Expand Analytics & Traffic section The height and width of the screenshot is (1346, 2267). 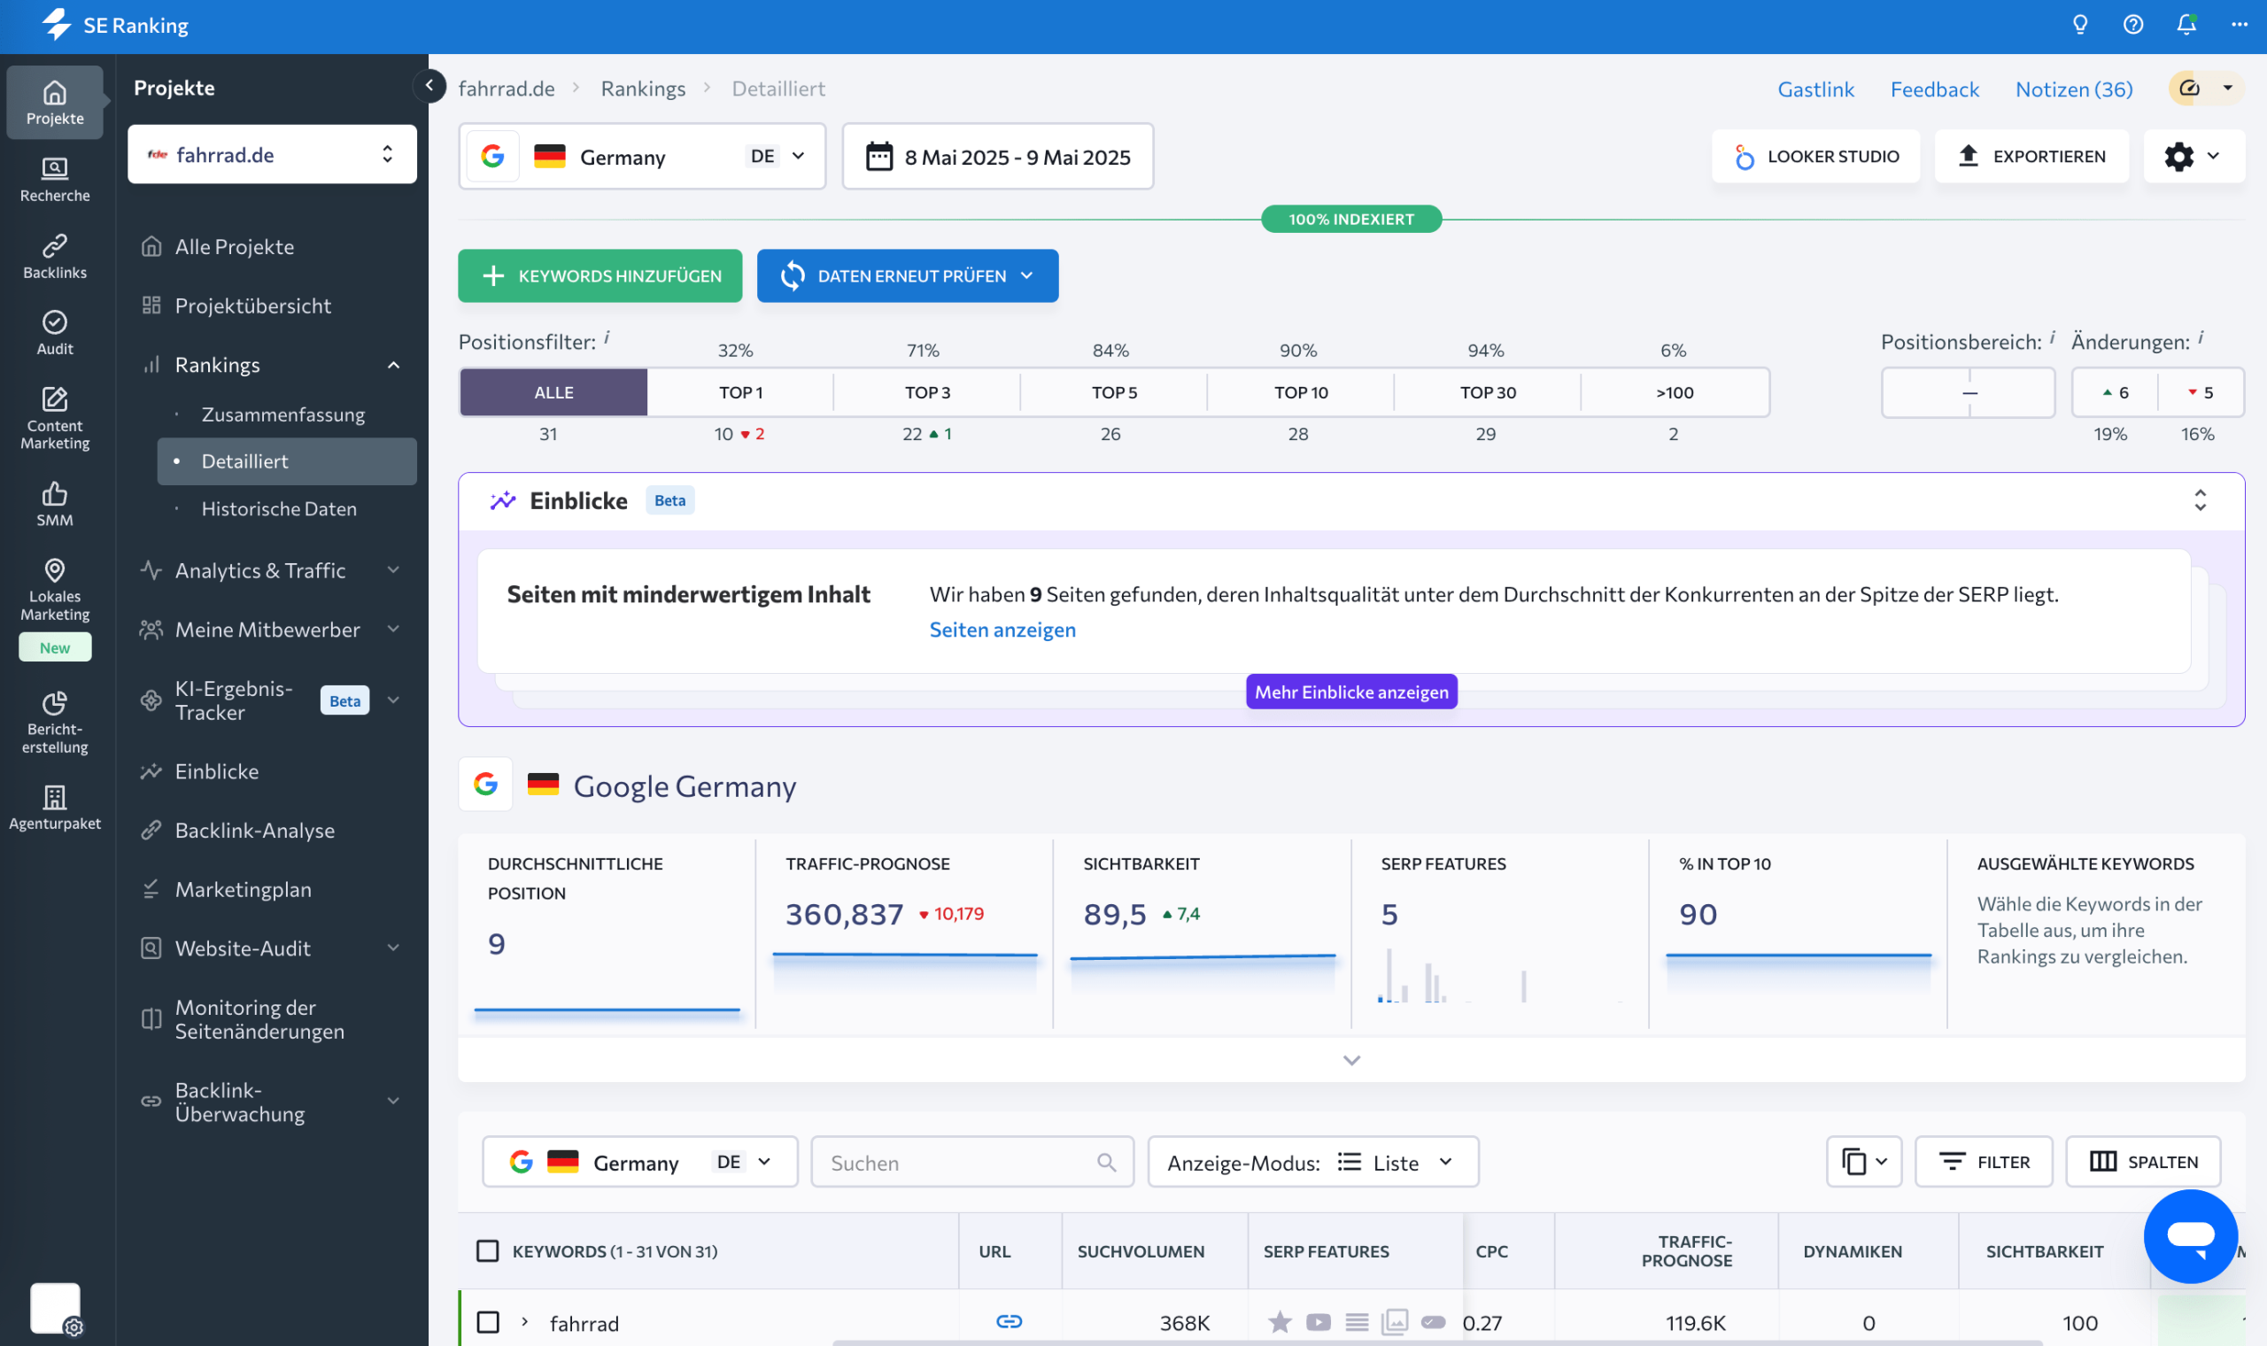coord(393,569)
